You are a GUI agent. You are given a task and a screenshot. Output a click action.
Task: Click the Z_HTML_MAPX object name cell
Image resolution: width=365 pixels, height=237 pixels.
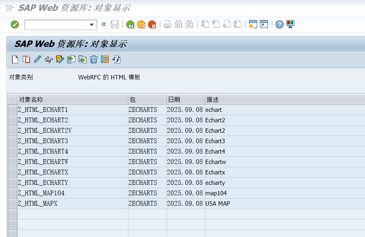[x=73, y=203]
